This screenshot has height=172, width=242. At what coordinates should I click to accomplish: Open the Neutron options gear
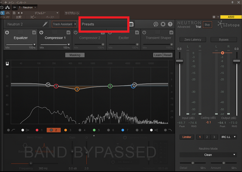pyautogui.click(x=163, y=24)
